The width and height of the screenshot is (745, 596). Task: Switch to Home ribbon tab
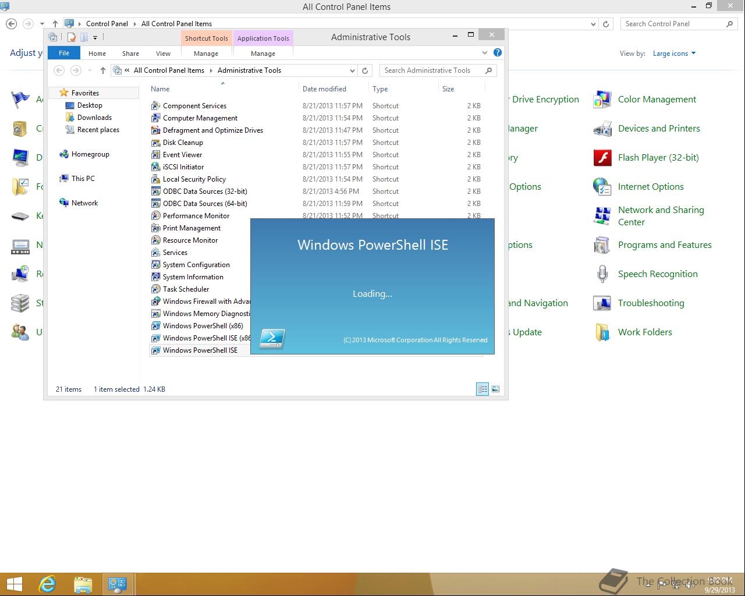tap(97, 54)
